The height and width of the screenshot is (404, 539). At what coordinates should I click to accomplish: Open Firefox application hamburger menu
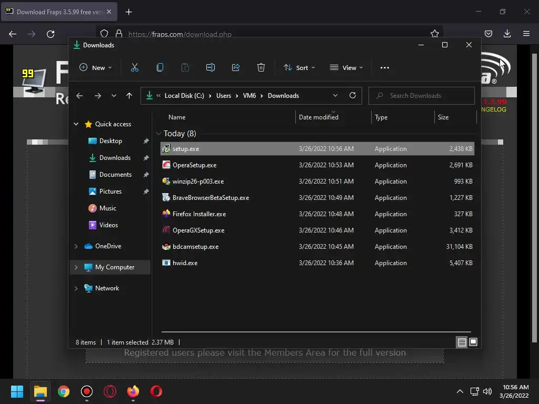coord(526,34)
